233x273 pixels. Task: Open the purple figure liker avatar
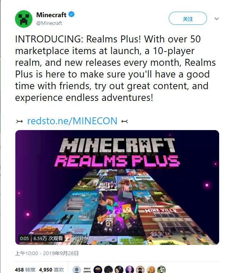[x=130, y=270]
